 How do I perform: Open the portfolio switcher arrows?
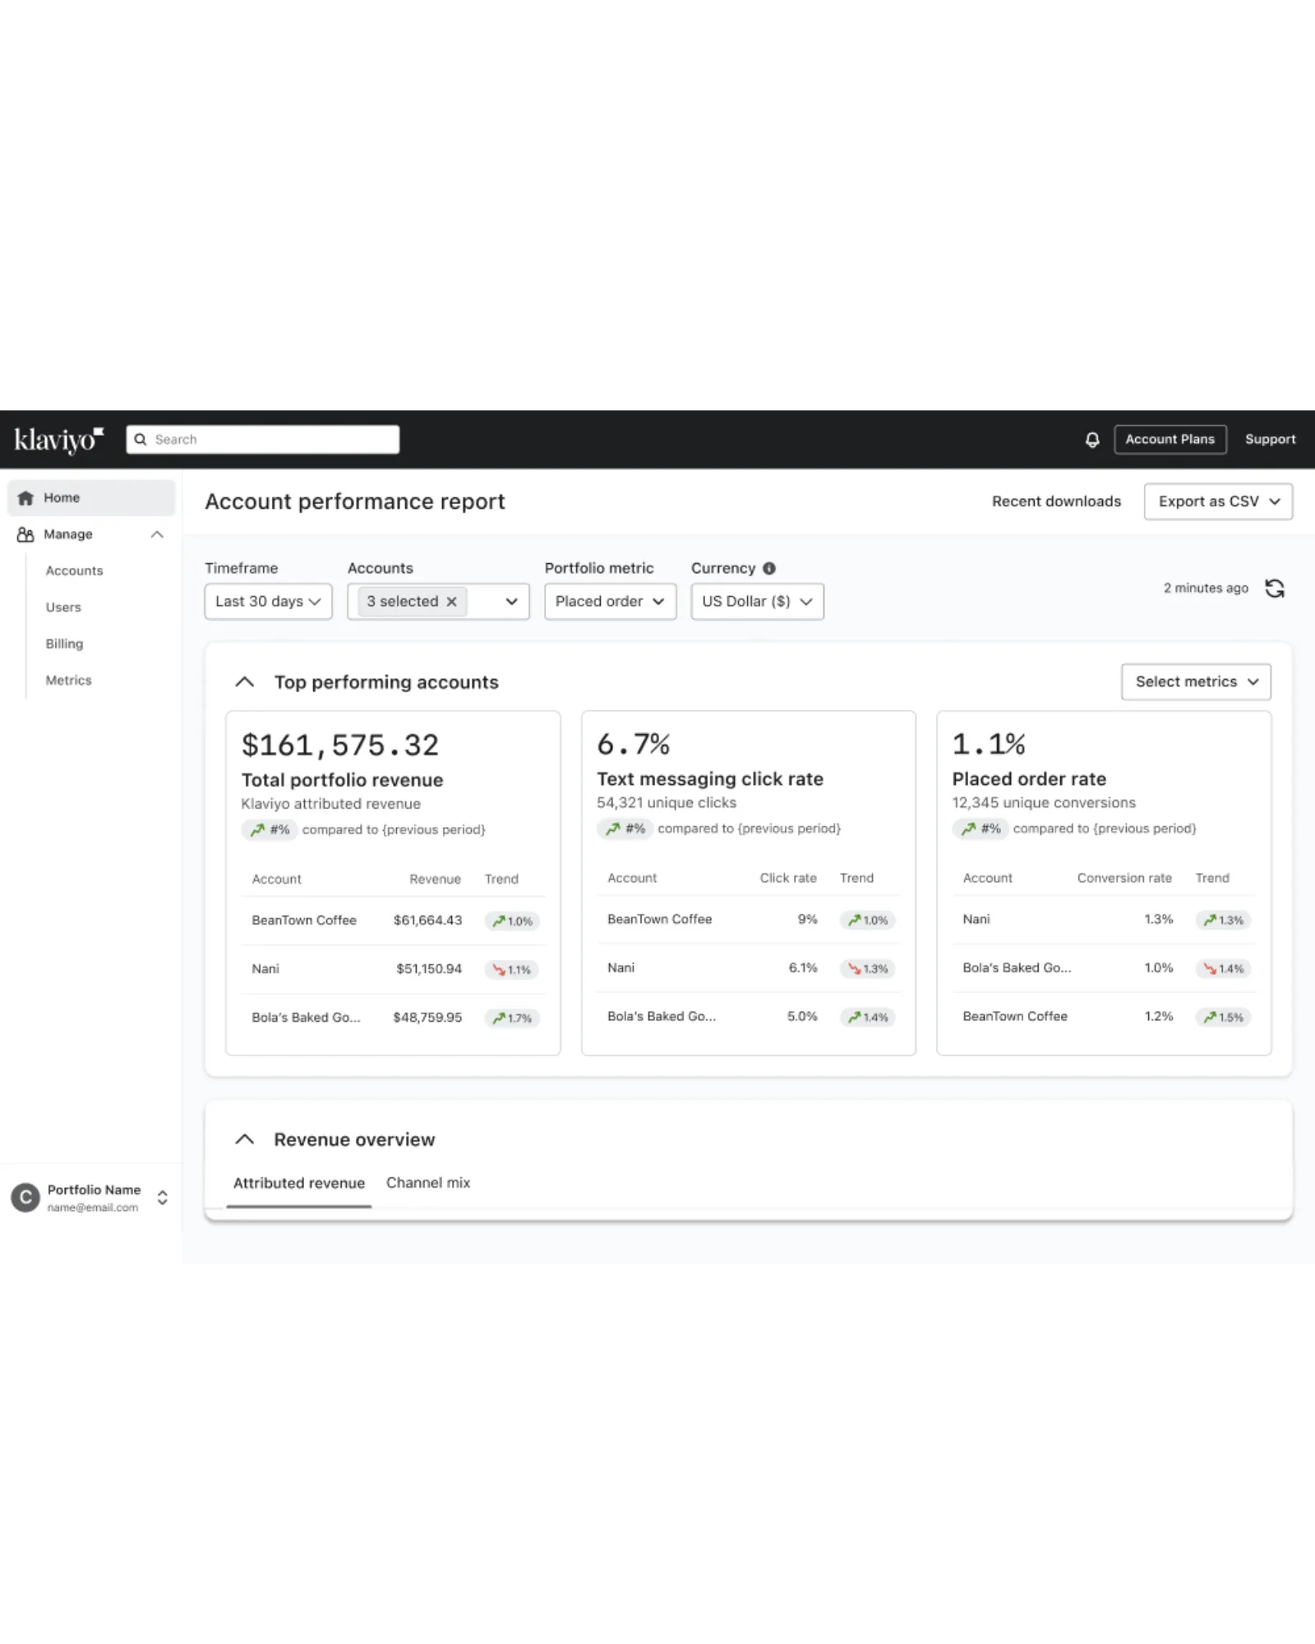click(x=163, y=1198)
